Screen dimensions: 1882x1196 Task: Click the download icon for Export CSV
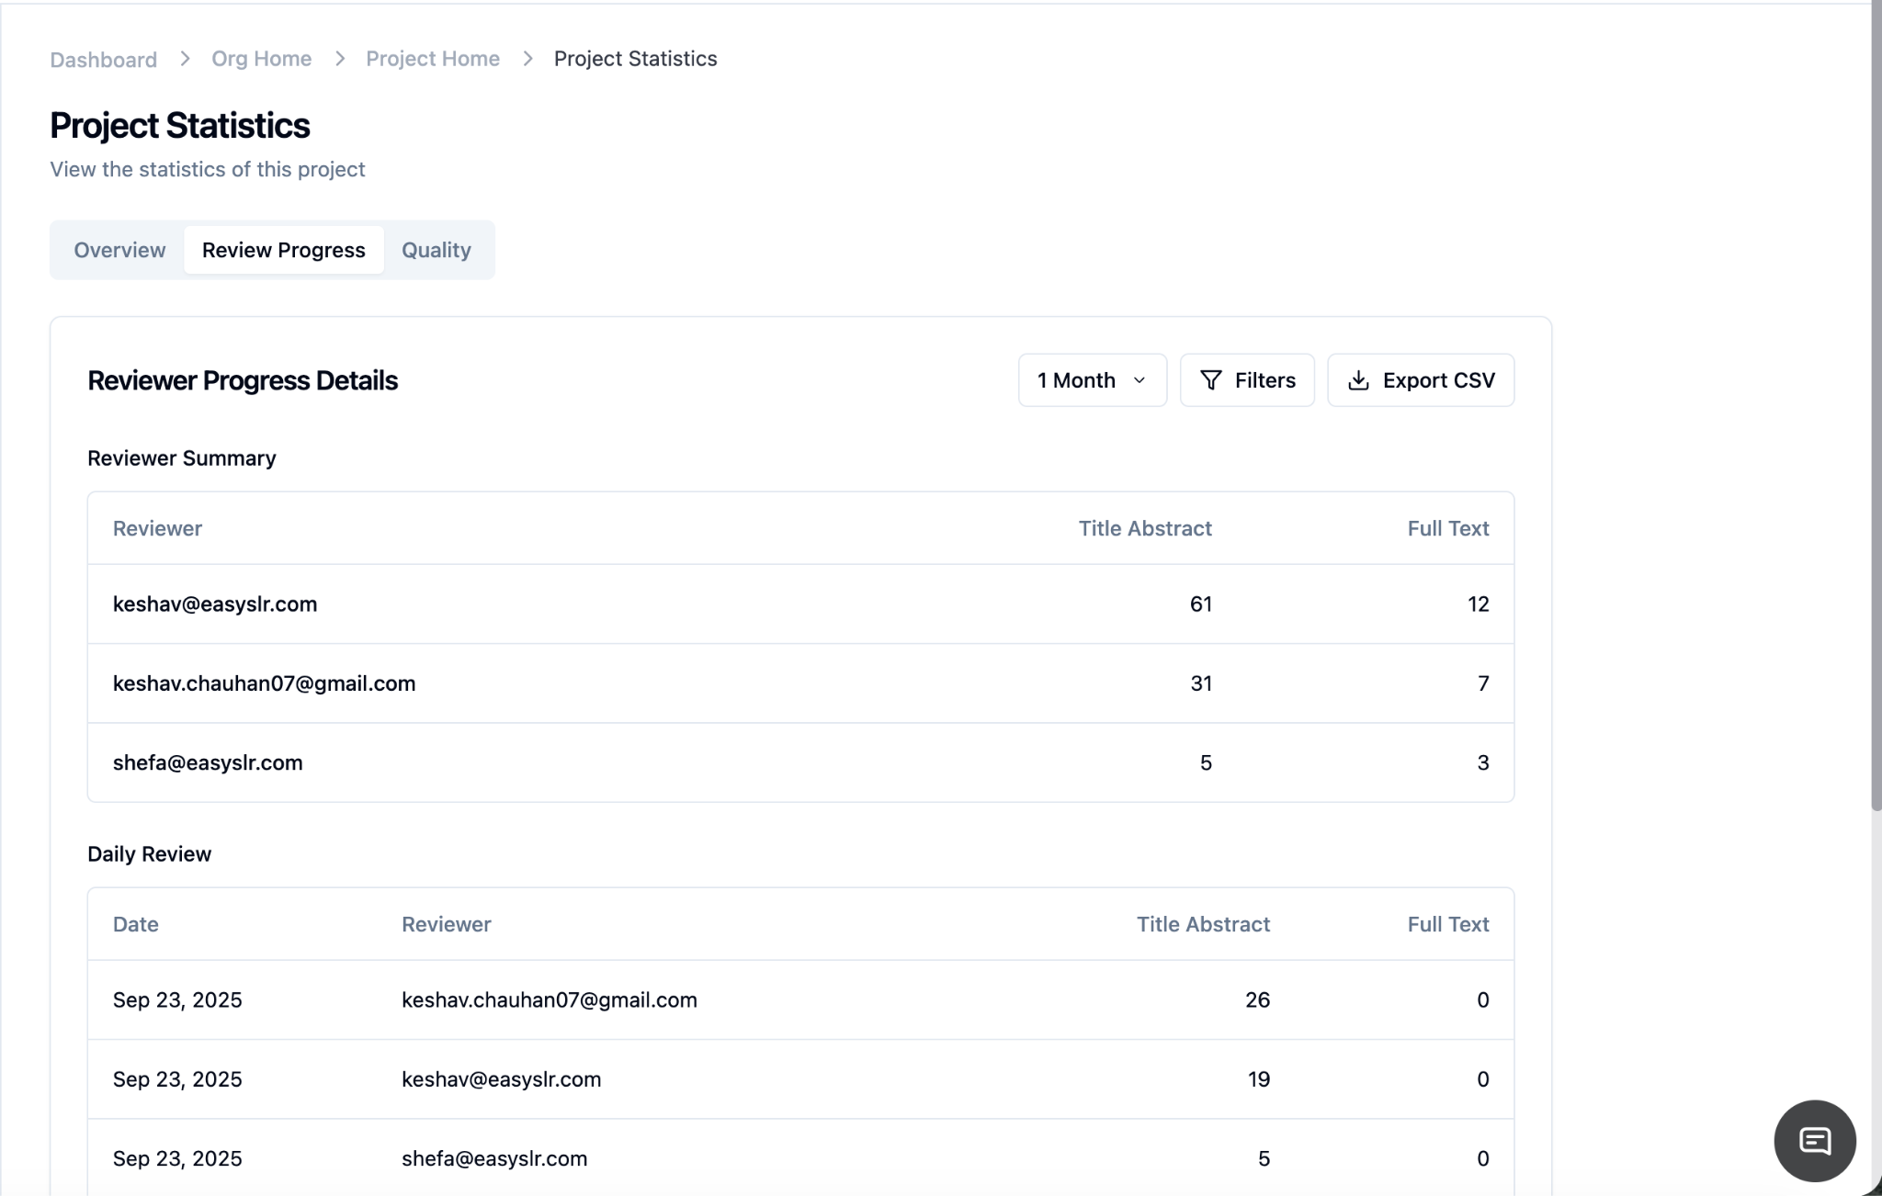click(1358, 380)
